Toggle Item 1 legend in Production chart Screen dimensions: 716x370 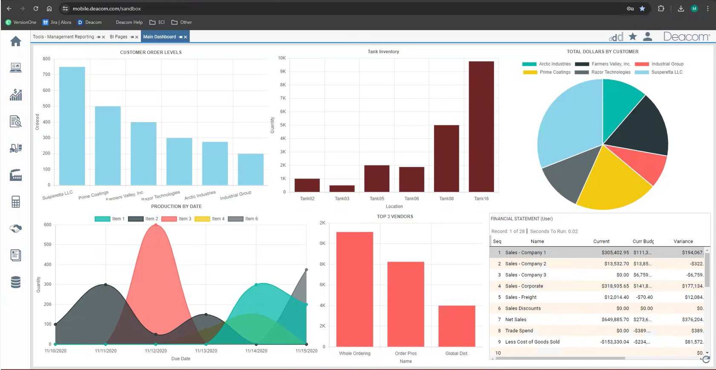coord(109,219)
